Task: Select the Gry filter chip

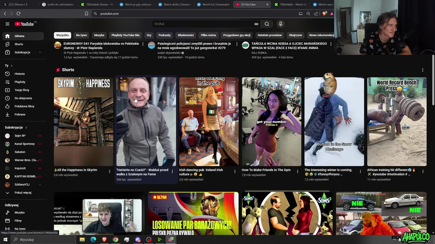Action: point(149,35)
